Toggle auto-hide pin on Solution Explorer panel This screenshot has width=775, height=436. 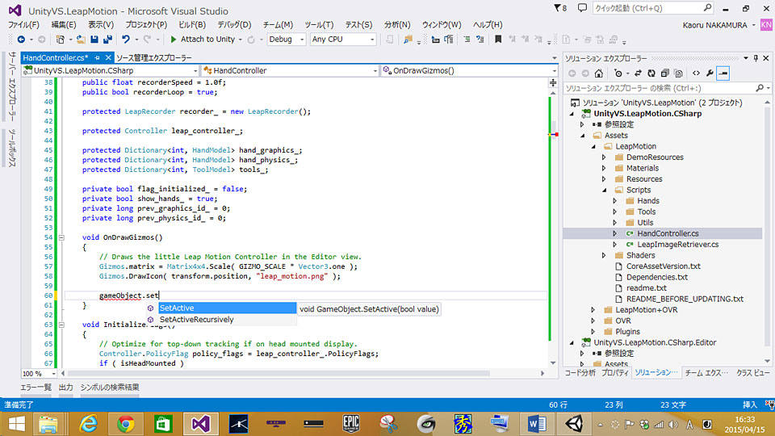(x=756, y=58)
